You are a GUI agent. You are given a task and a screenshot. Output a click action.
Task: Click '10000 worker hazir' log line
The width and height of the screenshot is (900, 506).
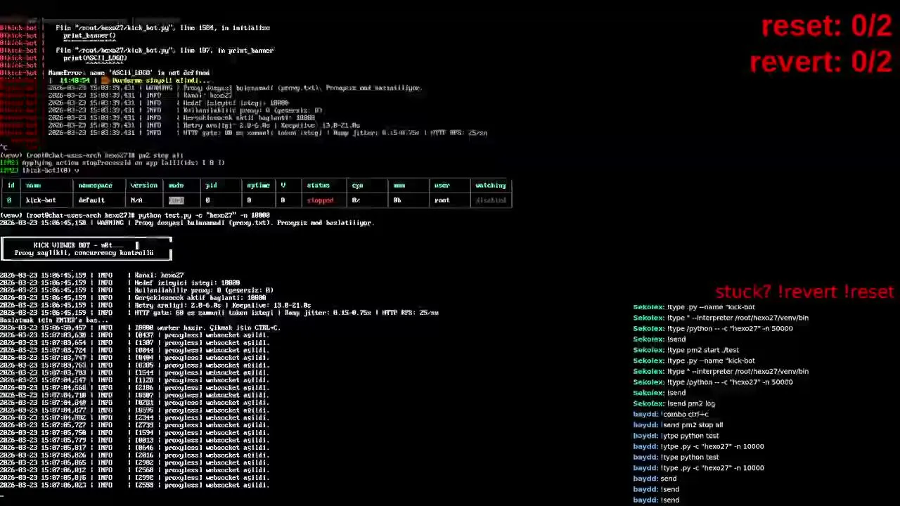coord(140,328)
